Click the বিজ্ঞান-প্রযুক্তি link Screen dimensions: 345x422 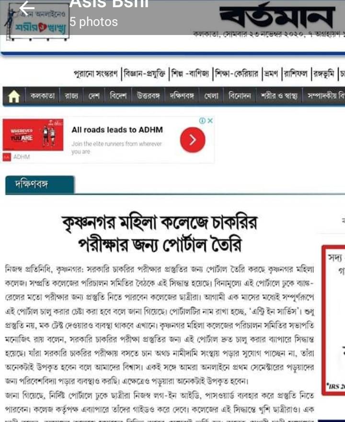coord(145,74)
